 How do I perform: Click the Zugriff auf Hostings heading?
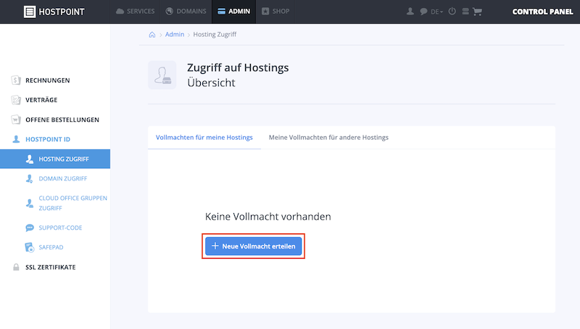(x=238, y=67)
